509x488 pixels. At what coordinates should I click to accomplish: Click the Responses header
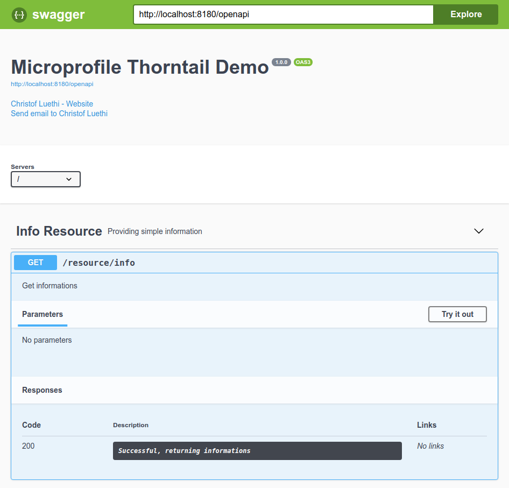(x=42, y=390)
